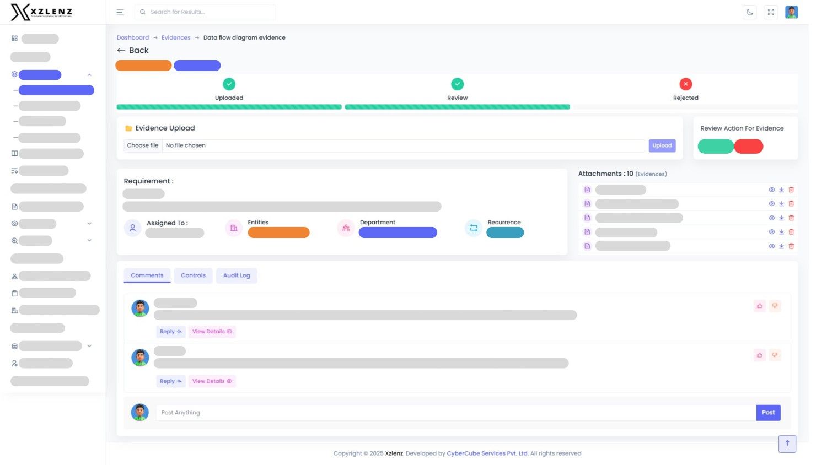Image resolution: width=827 pixels, height=465 pixels.
Task: Click the Recurrence loop icon
Action: (x=473, y=227)
